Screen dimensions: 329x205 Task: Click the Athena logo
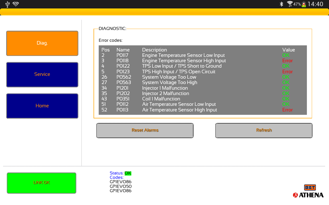[x=308, y=195]
